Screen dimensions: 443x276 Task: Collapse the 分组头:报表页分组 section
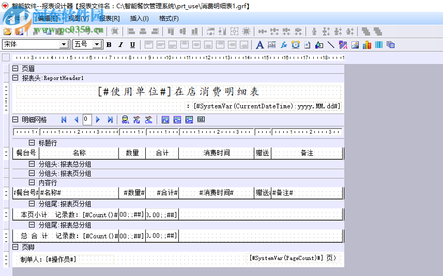coord(32,173)
